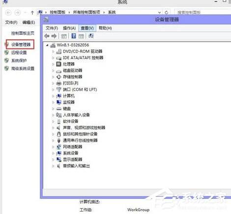231x214 pixels.
Task: Open the address bar history dropdown in System window
Action: [159, 12]
